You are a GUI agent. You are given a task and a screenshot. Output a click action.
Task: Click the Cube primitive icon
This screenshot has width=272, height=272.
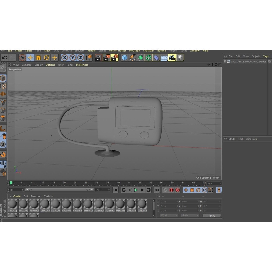[124, 58]
